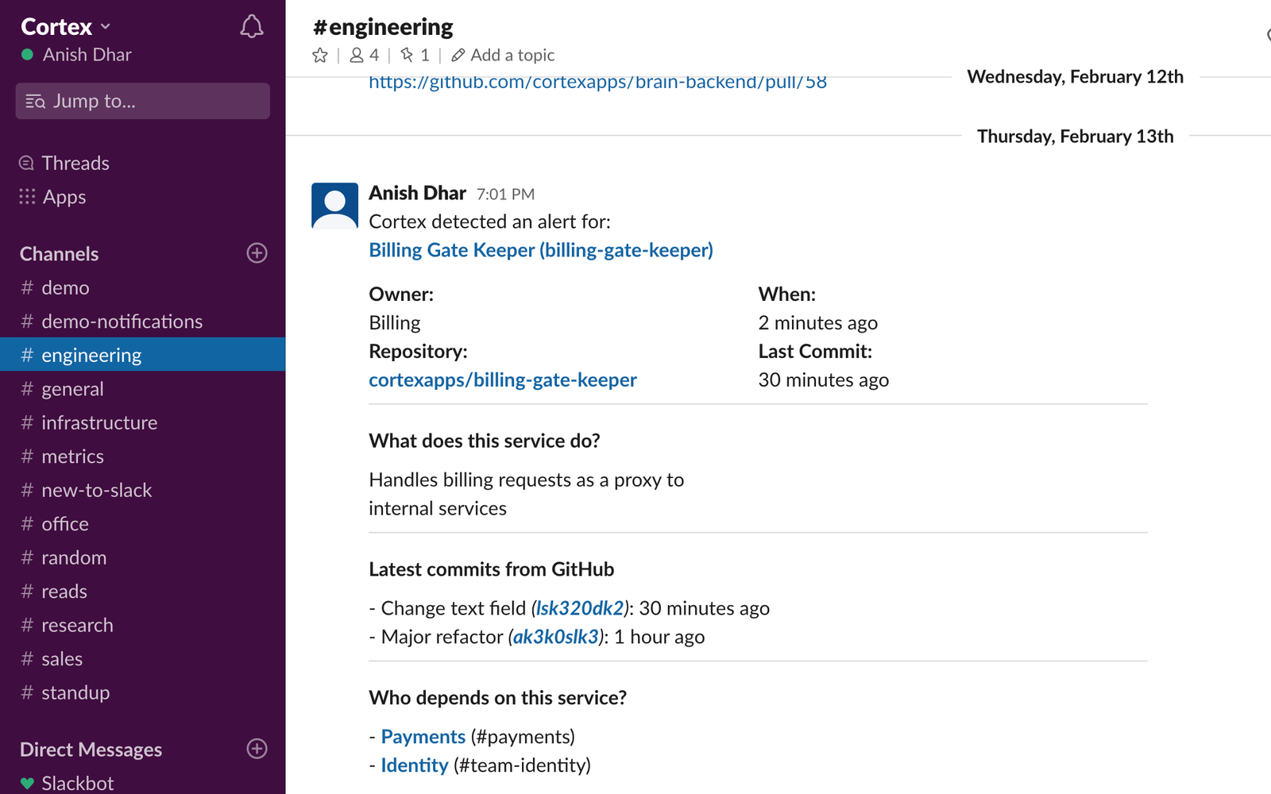
Task: Select the 'Latest commits from GitHub' heading
Action: pos(492,569)
